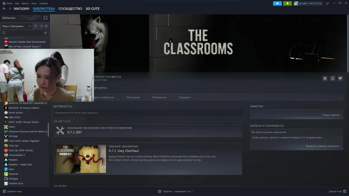The width and height of the screenshot is (349, 196).
Task: Open the Справка menu
Action: [43, 3]
